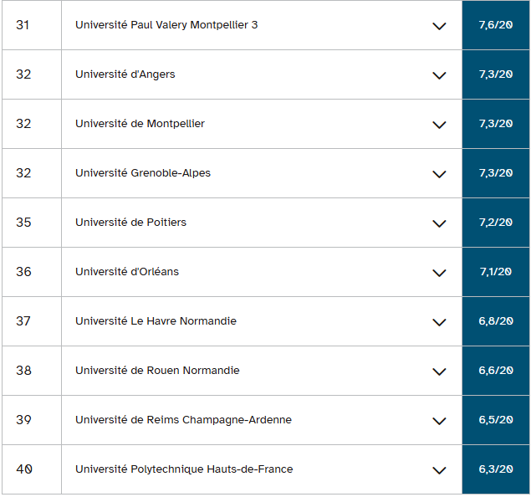The height and width of the screenshot is (497, 531).
Task: Click the 6,8/20 score cell
Action: [x=495, y=321]
